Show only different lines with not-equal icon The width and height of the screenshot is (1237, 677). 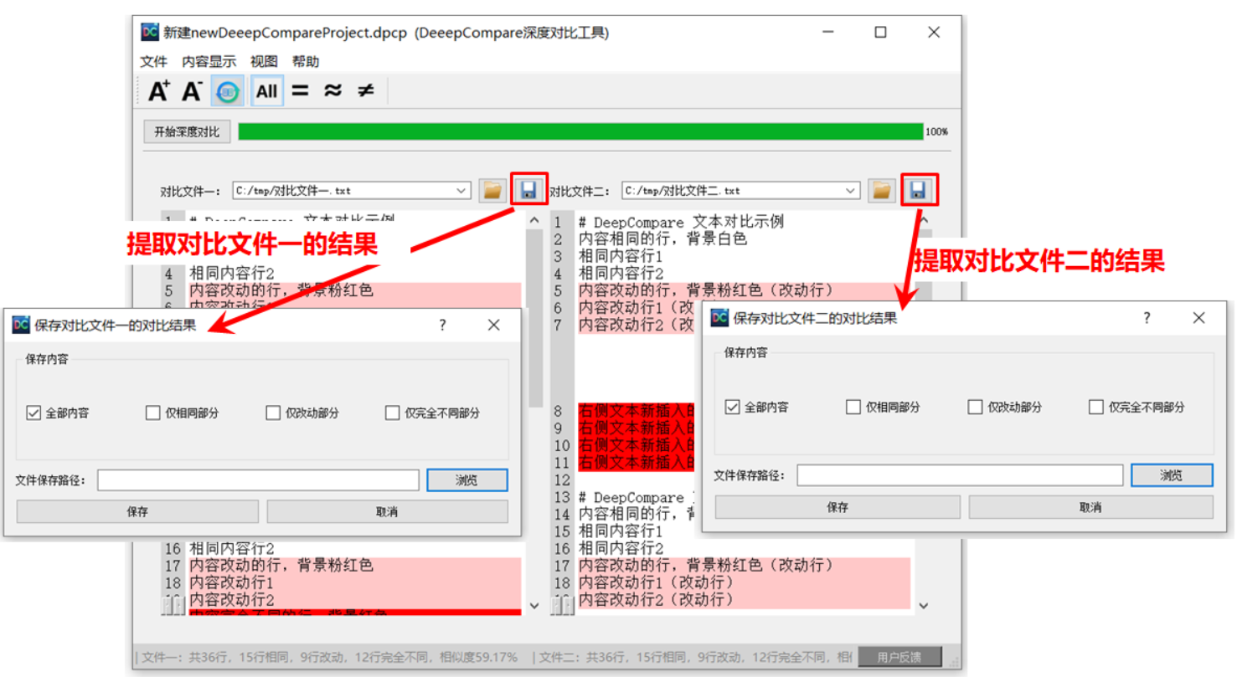click(365, 91)
